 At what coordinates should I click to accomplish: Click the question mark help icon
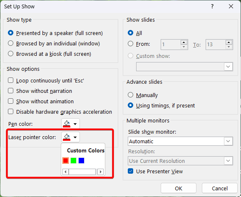coord(212,7)
